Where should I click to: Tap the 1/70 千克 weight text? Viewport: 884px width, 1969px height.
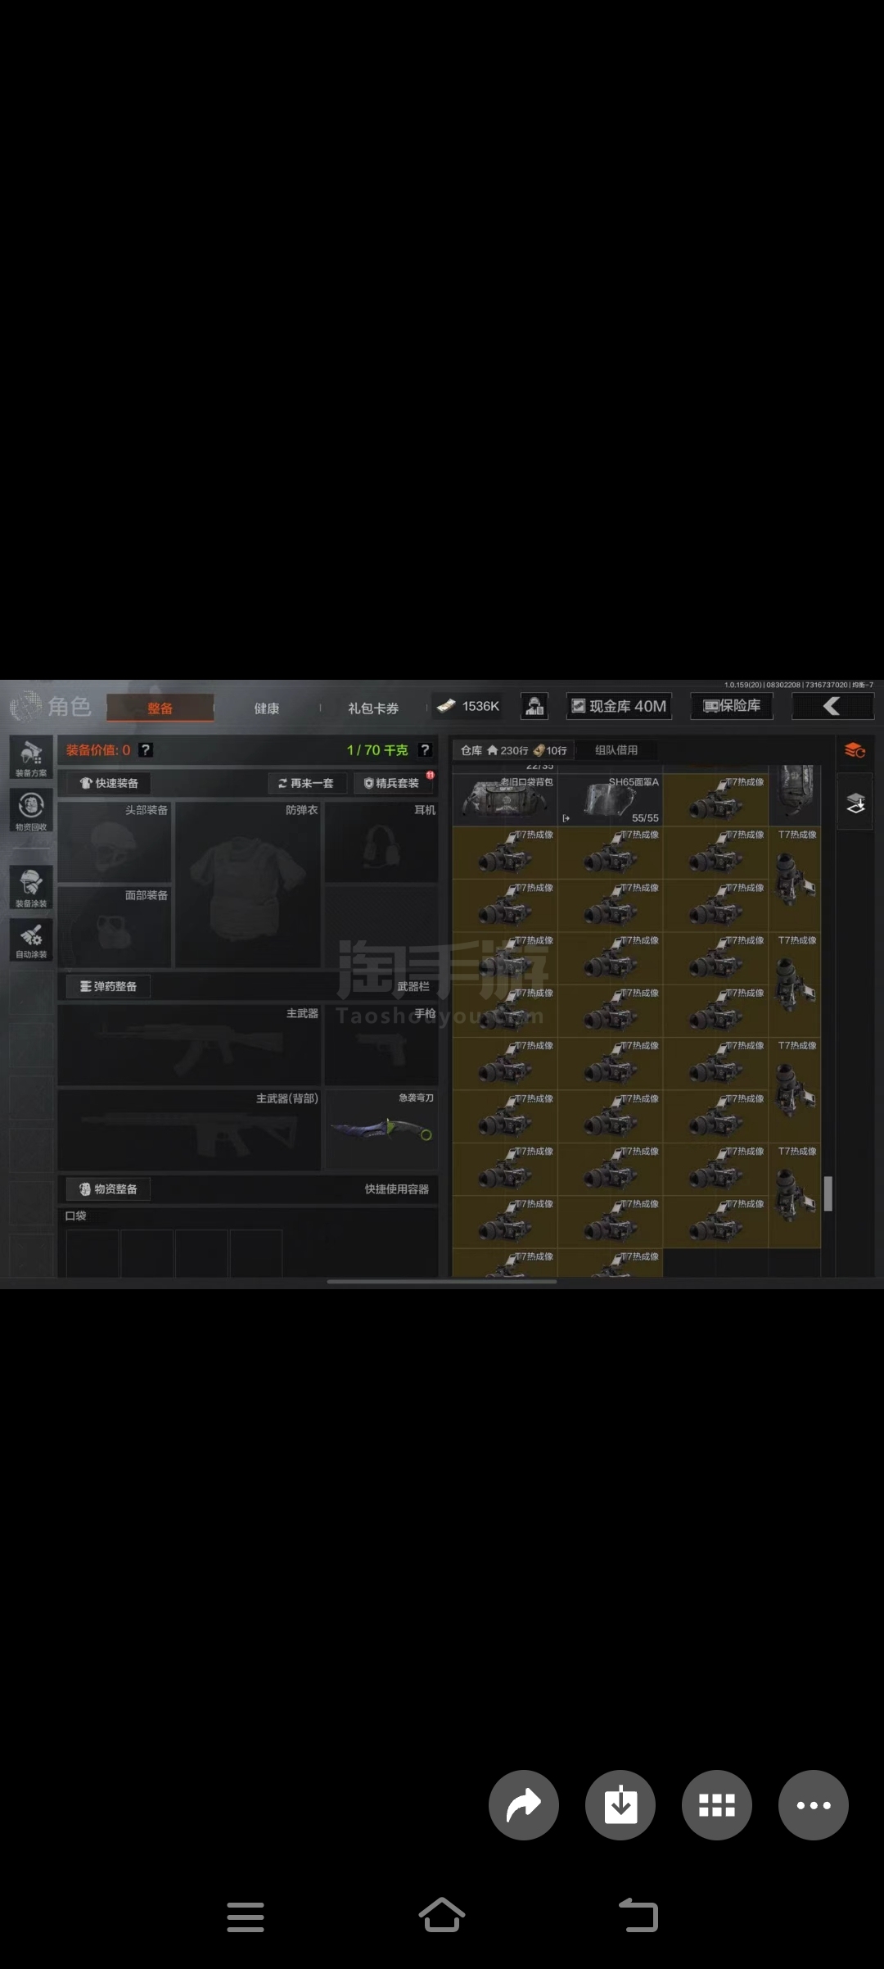point(377,749)
